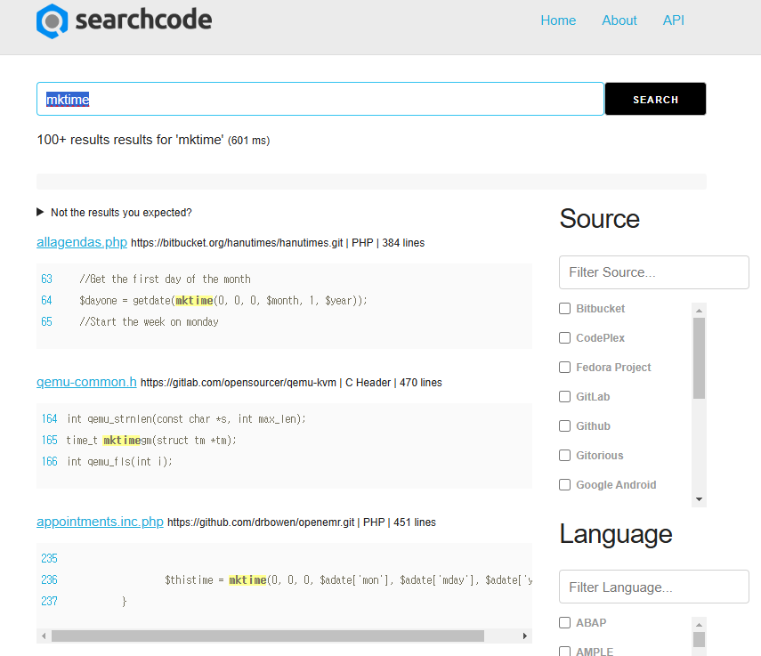
Task: Click the code snippet horizontal scroll left arrow
Action: [44, 636]
